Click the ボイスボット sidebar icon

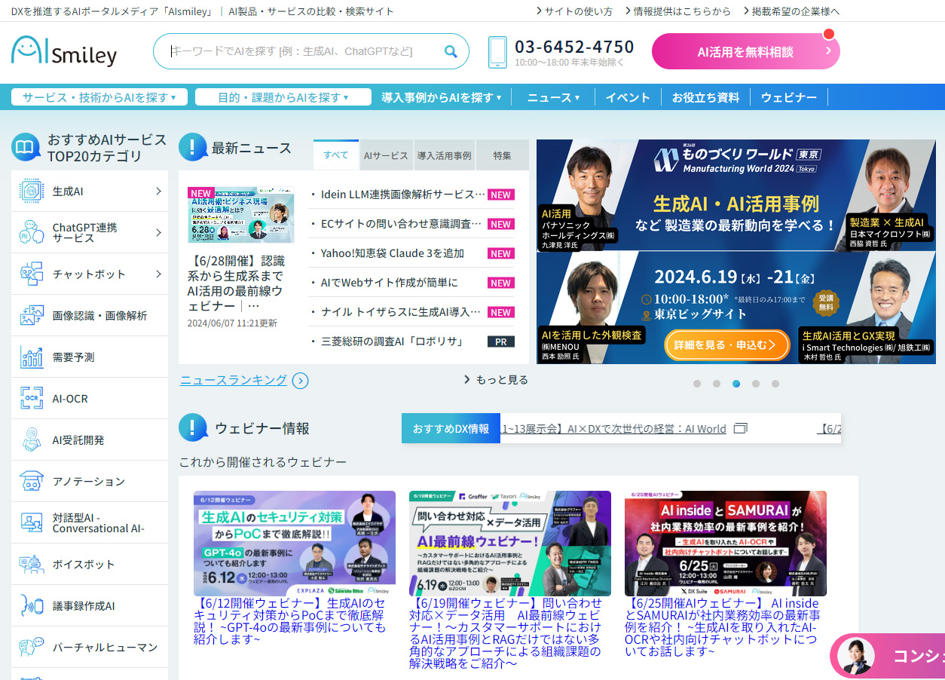tap(32, 564)
